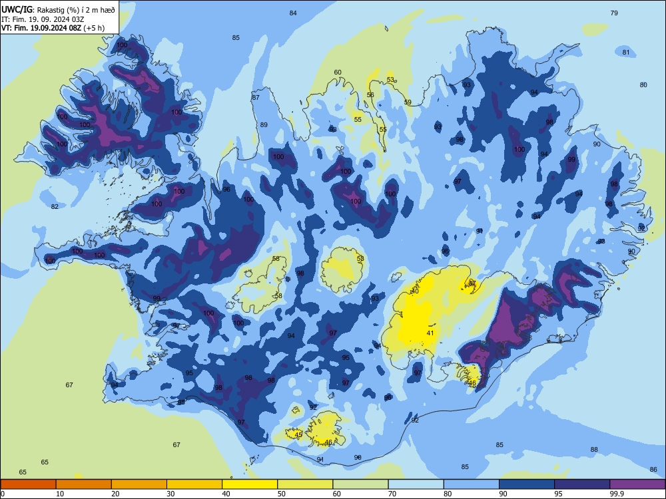Click the 0–10 dark orange legend swatch
Screen dimensions: 666x499
point(28,484)
